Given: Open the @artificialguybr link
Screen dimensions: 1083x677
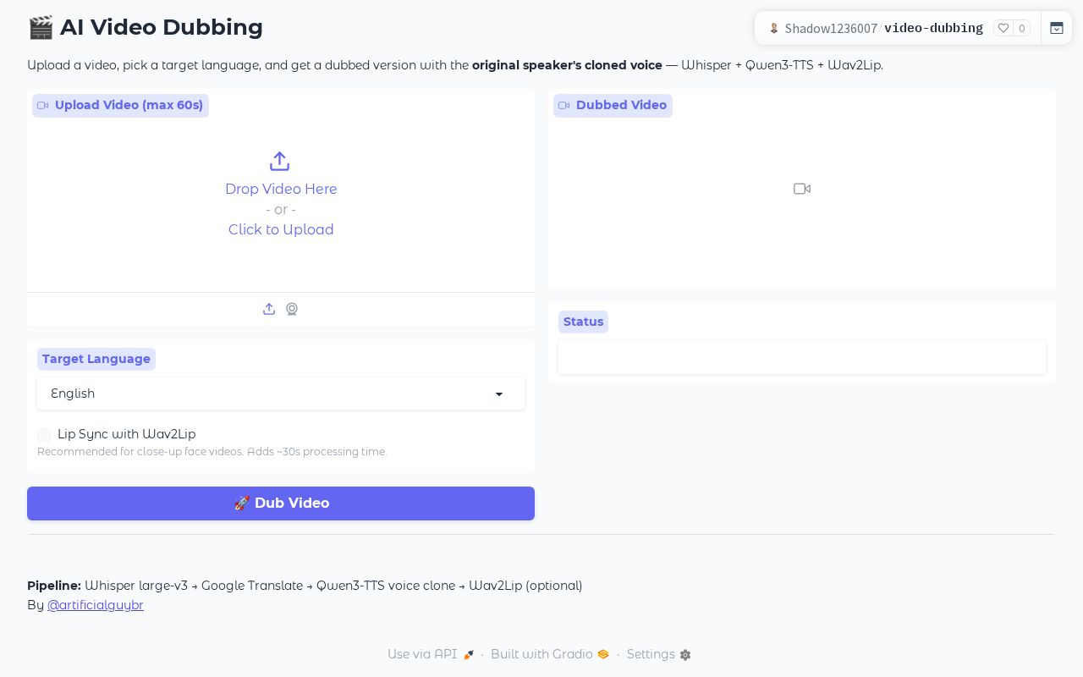Looking at the screenshot, I should [96, 605].
